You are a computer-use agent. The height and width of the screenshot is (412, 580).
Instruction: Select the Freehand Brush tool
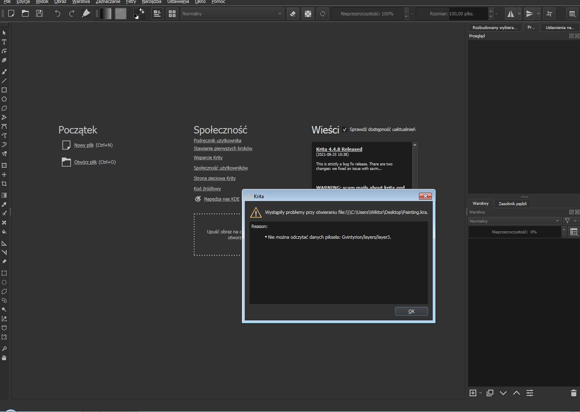(4, 72)
